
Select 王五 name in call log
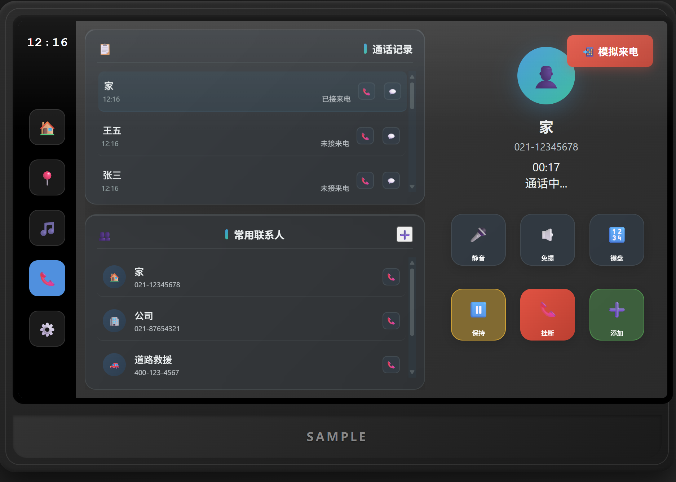coord(112,130)
